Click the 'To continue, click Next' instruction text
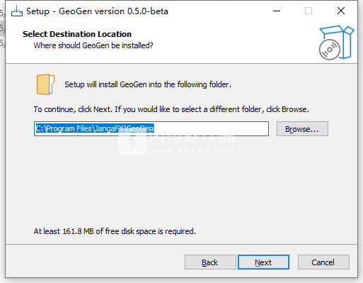363x283 pixels. pos(171,109)
